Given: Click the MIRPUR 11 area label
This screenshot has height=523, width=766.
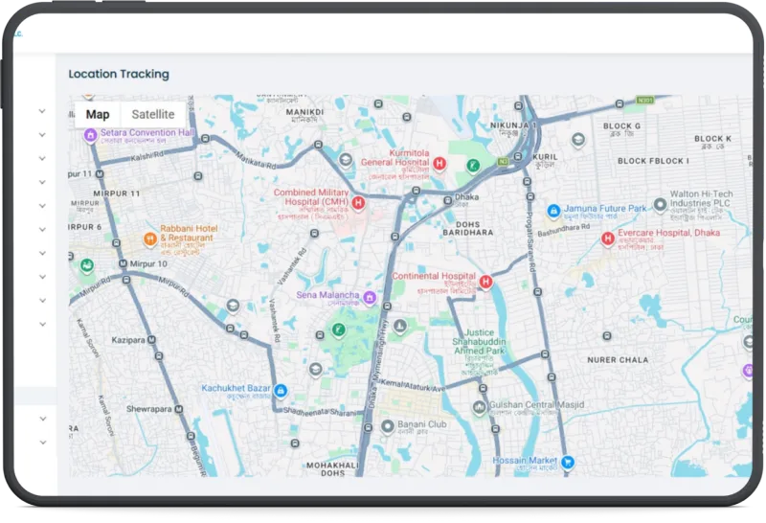Looking at the screenshot, I should [x=117, y=193].
